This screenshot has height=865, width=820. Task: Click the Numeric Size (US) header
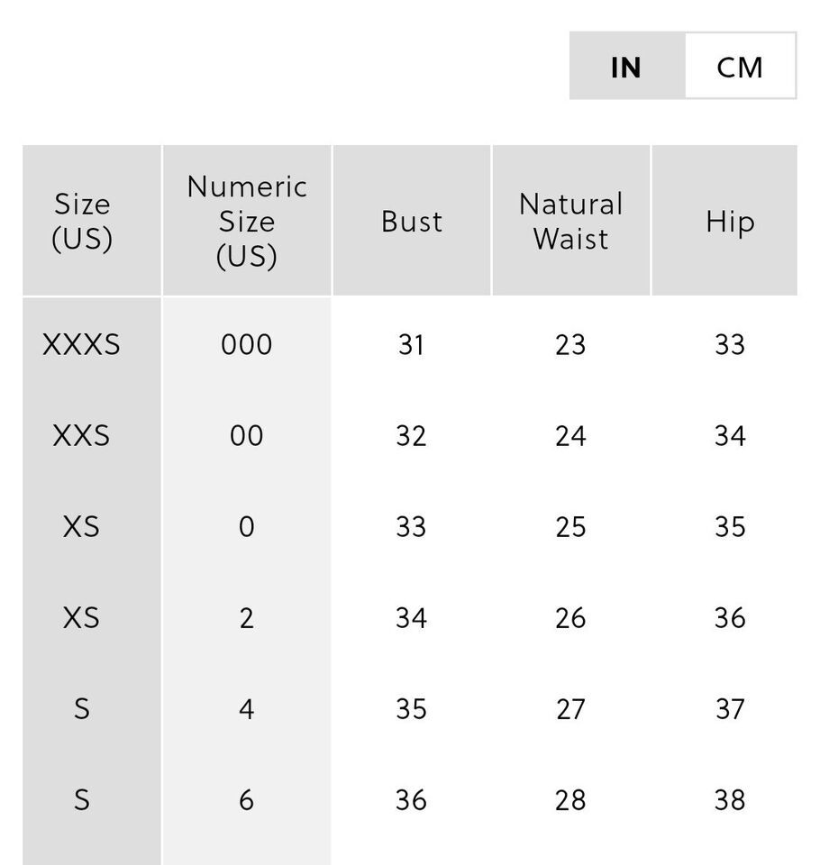[x=247, y=221]
